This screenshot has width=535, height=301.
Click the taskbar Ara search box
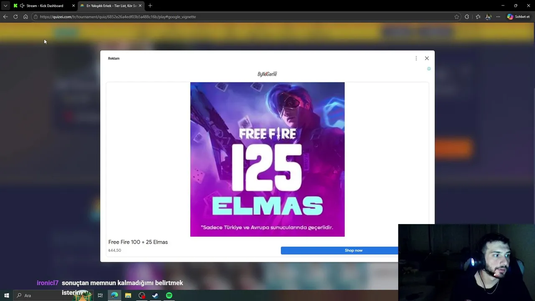[x=53, y=296]
